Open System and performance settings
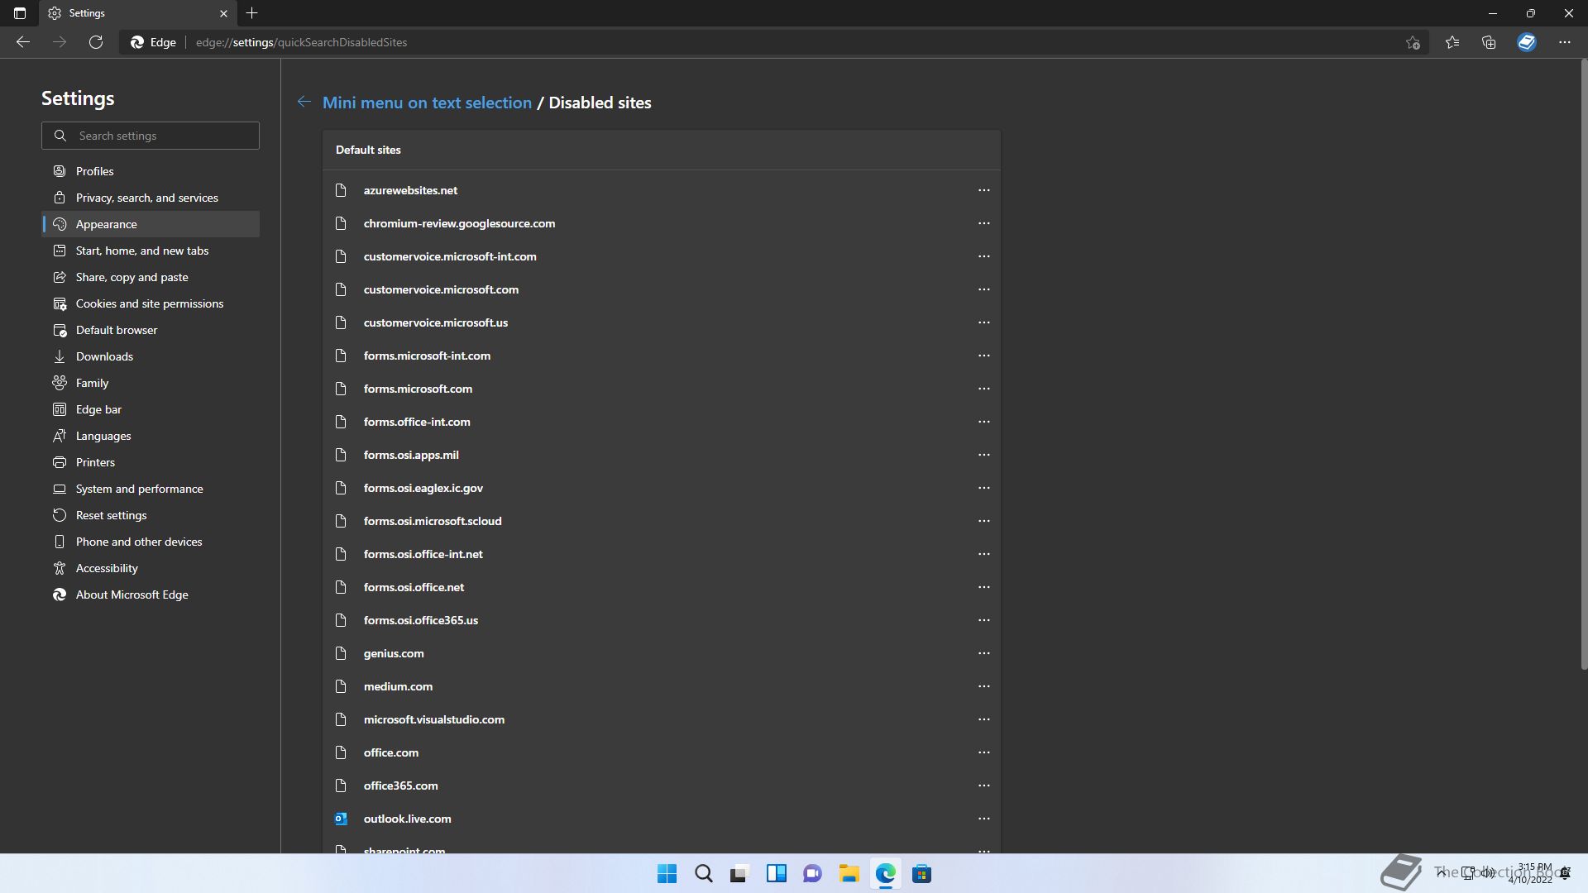Viewport: 1588px width, 893px height. [151, 489]
